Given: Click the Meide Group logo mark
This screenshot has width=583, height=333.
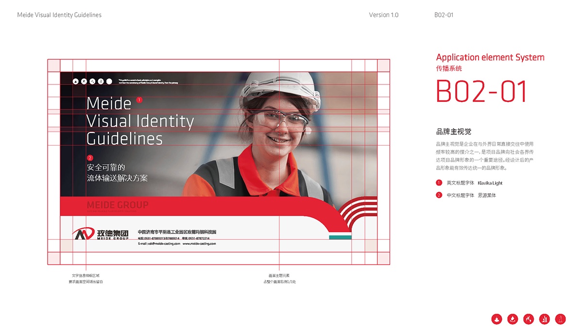Looking at the screenshot, I should [83, 234].
